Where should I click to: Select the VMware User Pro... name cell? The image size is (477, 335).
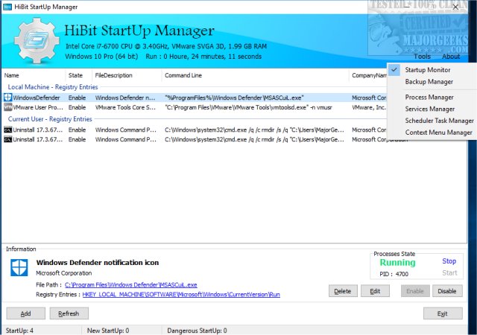[x=38, y=107]
